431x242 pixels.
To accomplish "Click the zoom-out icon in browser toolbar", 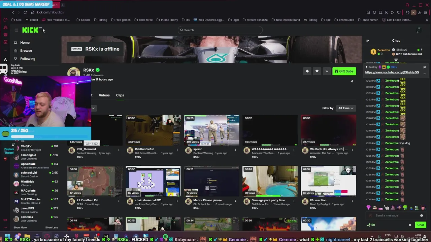I will [368, 12].
